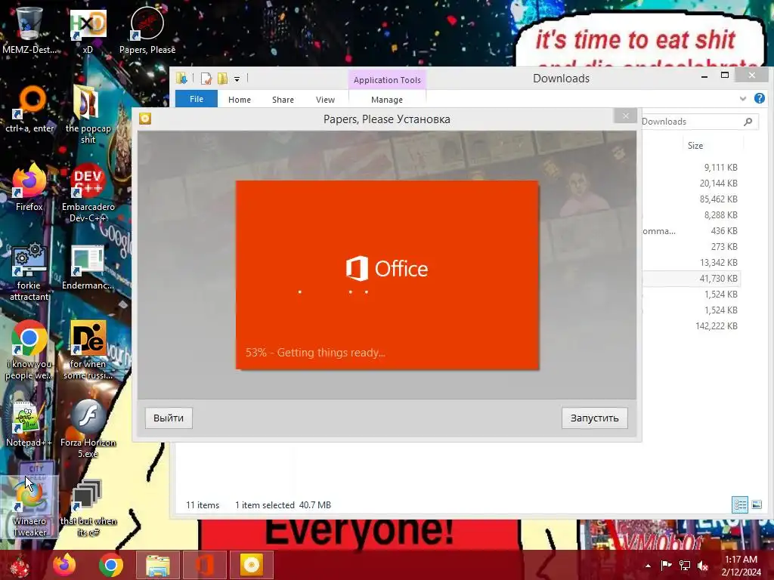Click Properties icon in Explorer quick access toolbar

tap(206, 79)
